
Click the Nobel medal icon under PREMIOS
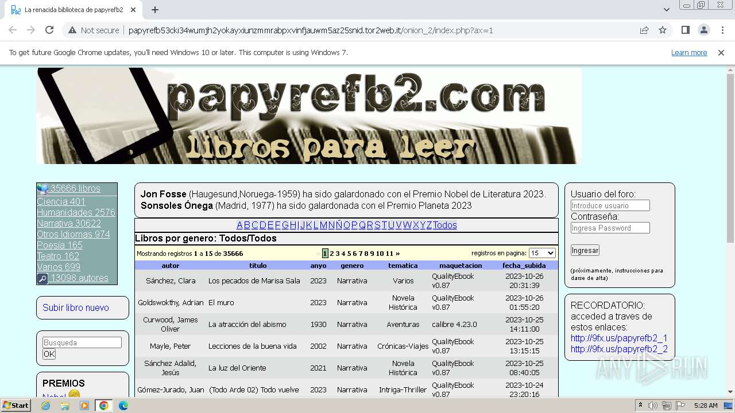tap(74, 395)
